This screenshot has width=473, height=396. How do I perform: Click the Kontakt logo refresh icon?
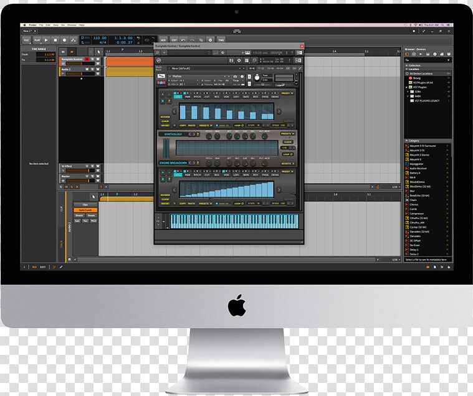[x=159, y=60]
